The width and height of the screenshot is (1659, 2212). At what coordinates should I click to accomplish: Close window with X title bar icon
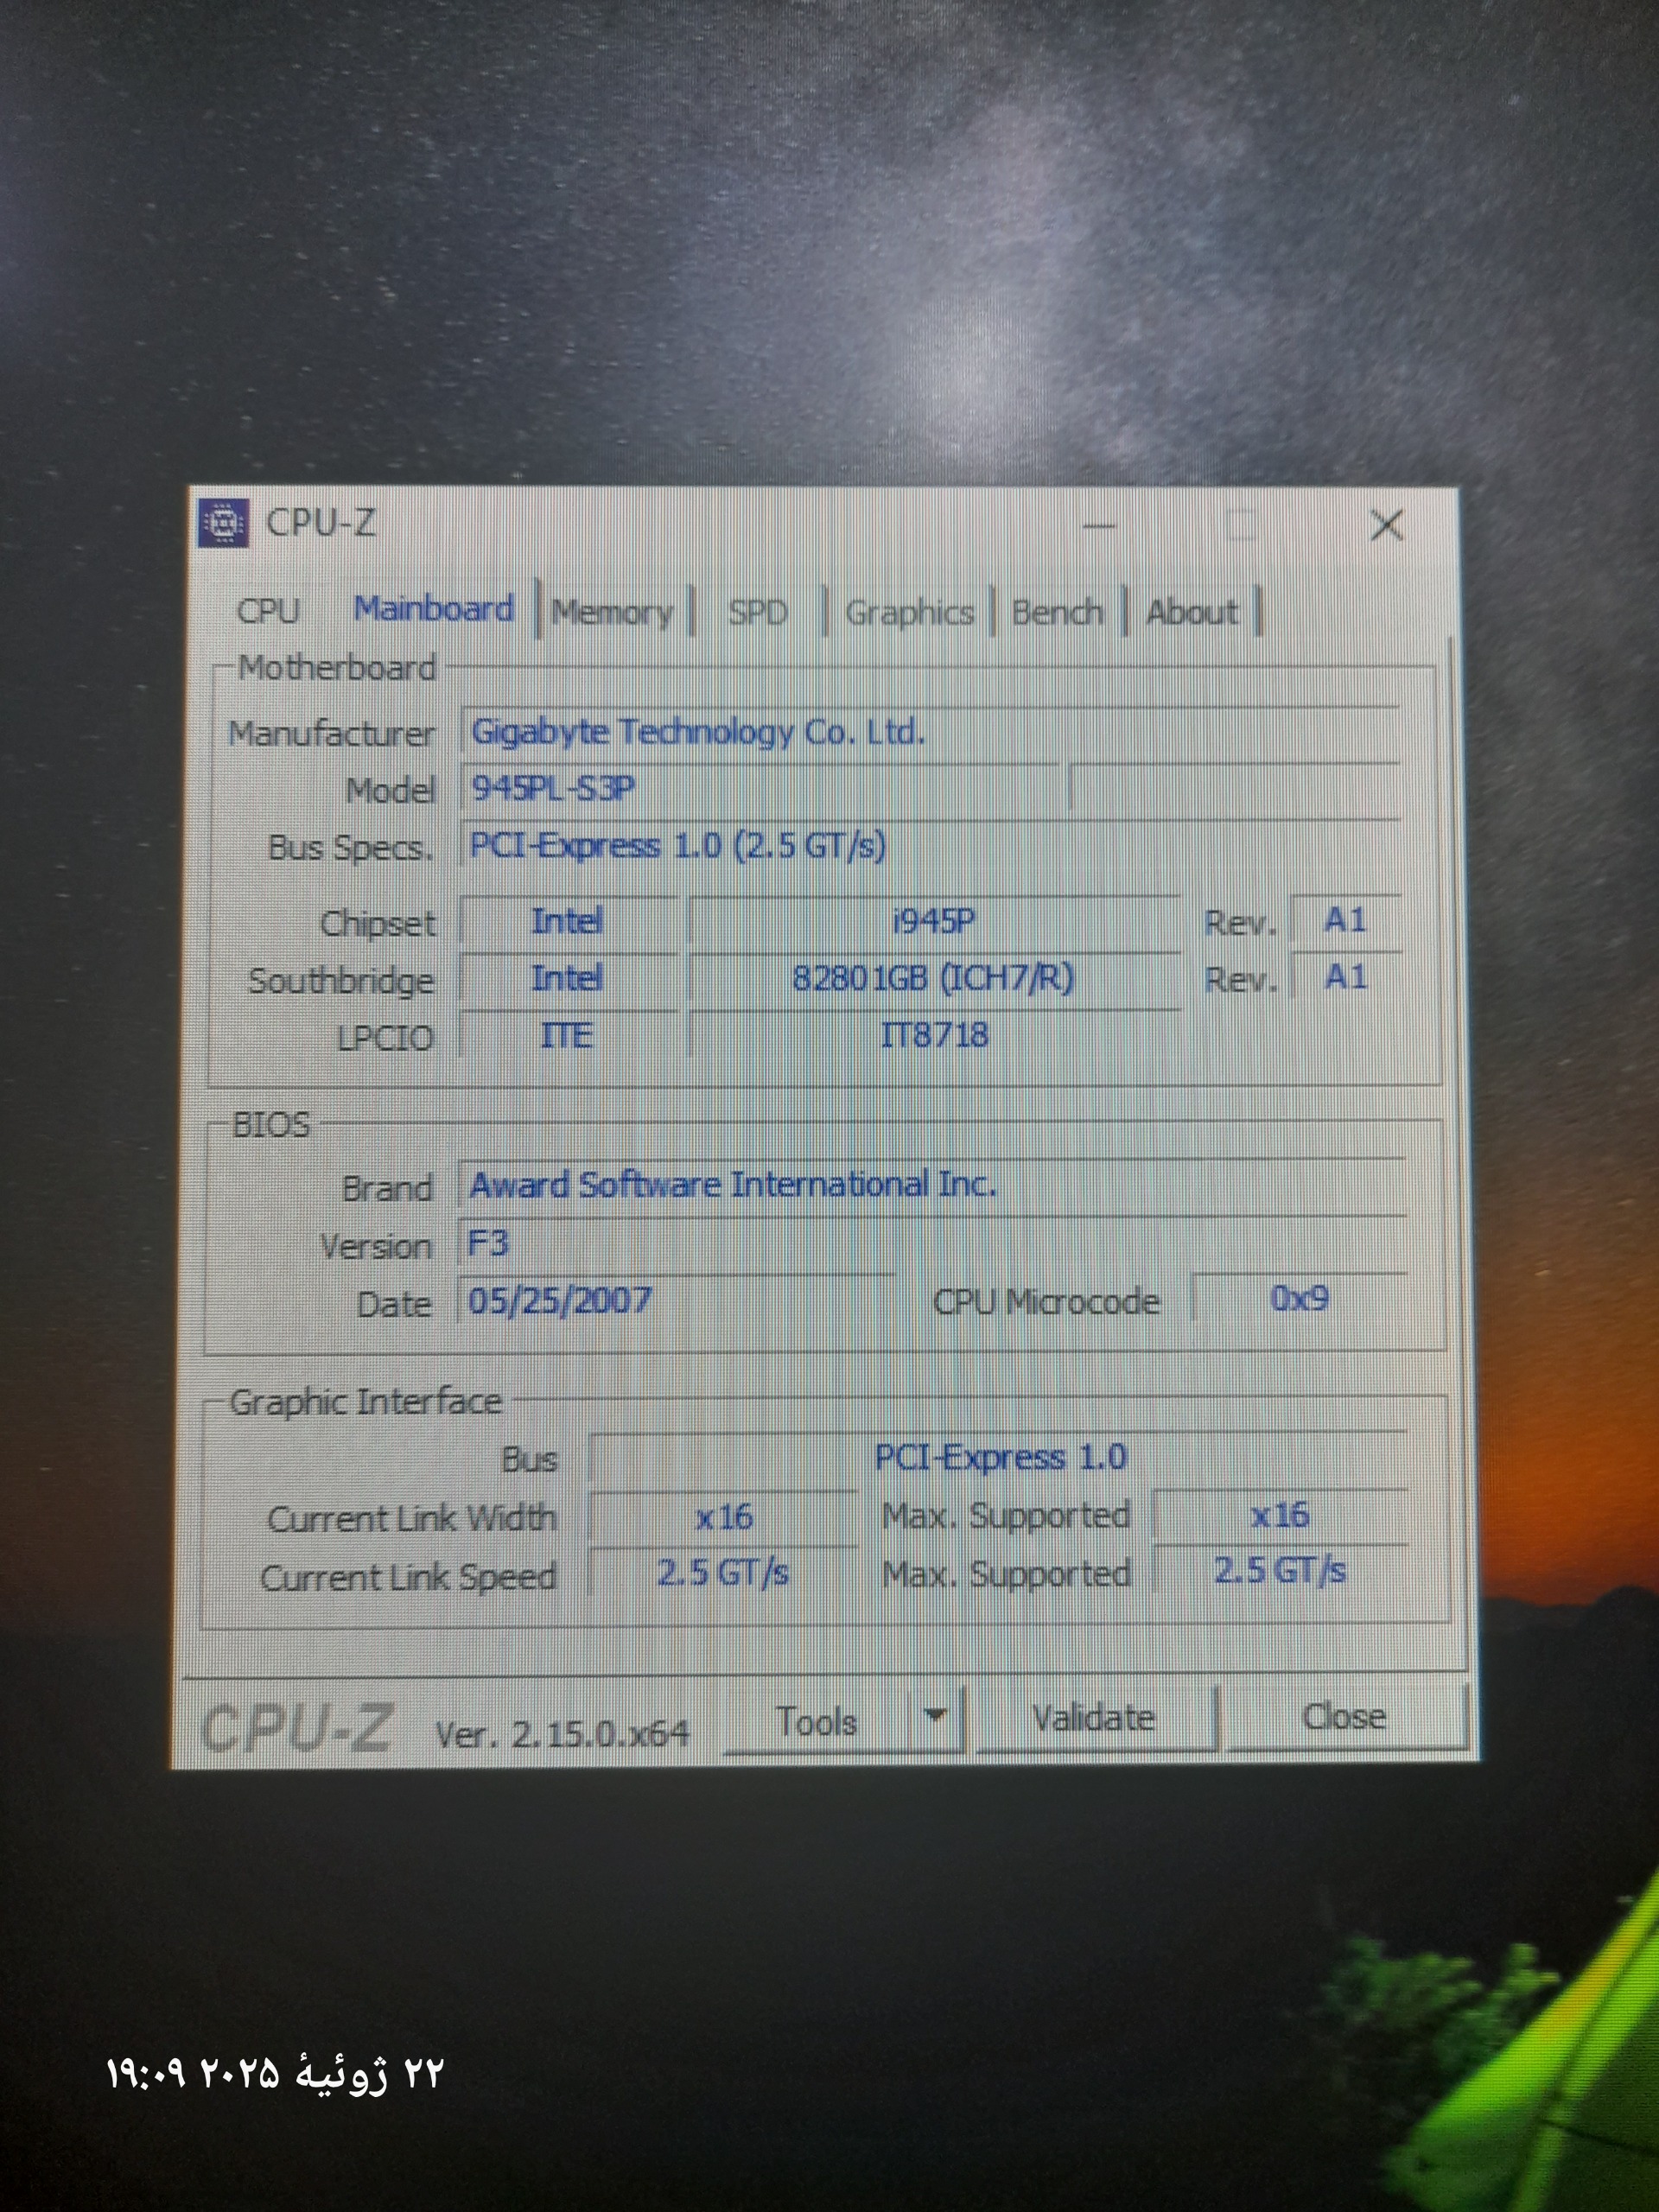coord(1386,524)
